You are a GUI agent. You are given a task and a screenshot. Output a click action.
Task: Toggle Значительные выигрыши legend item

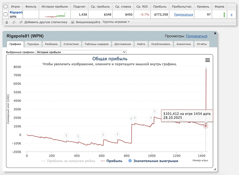[x=153, y=161]
